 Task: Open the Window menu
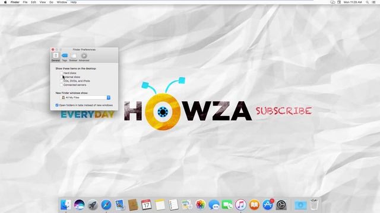pos(62,2)
